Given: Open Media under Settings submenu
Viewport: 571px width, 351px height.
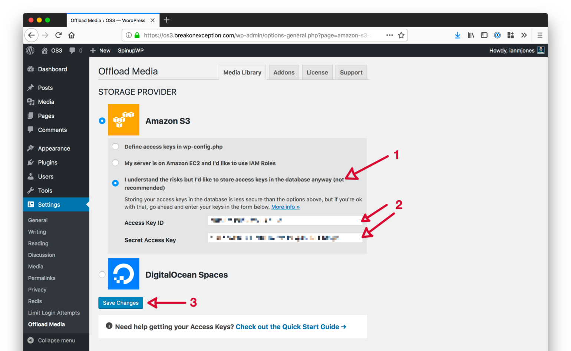Looking at the screenshot, I should (36, 267).
